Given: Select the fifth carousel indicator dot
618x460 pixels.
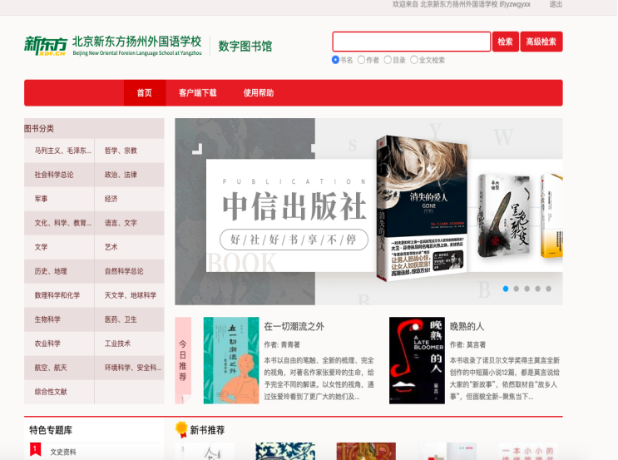Looking at the screenshot, I should (x=548, y=289).
